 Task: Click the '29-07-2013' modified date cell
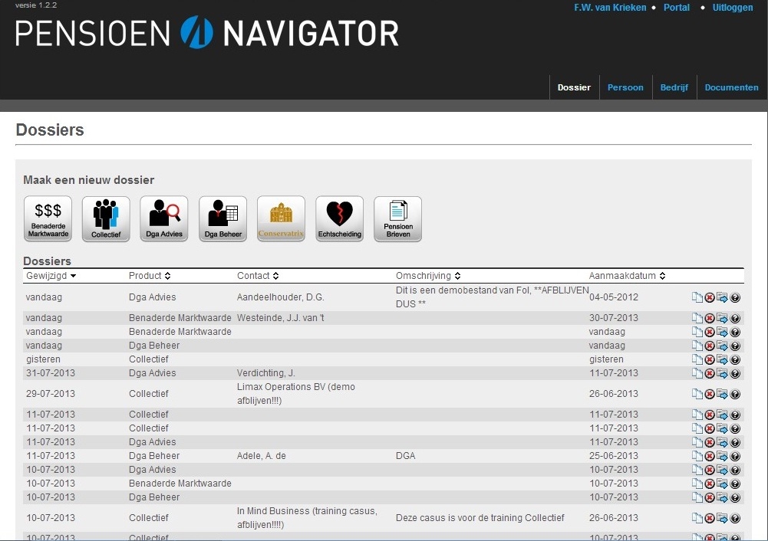pyautogui.click(x=51, y=394)
